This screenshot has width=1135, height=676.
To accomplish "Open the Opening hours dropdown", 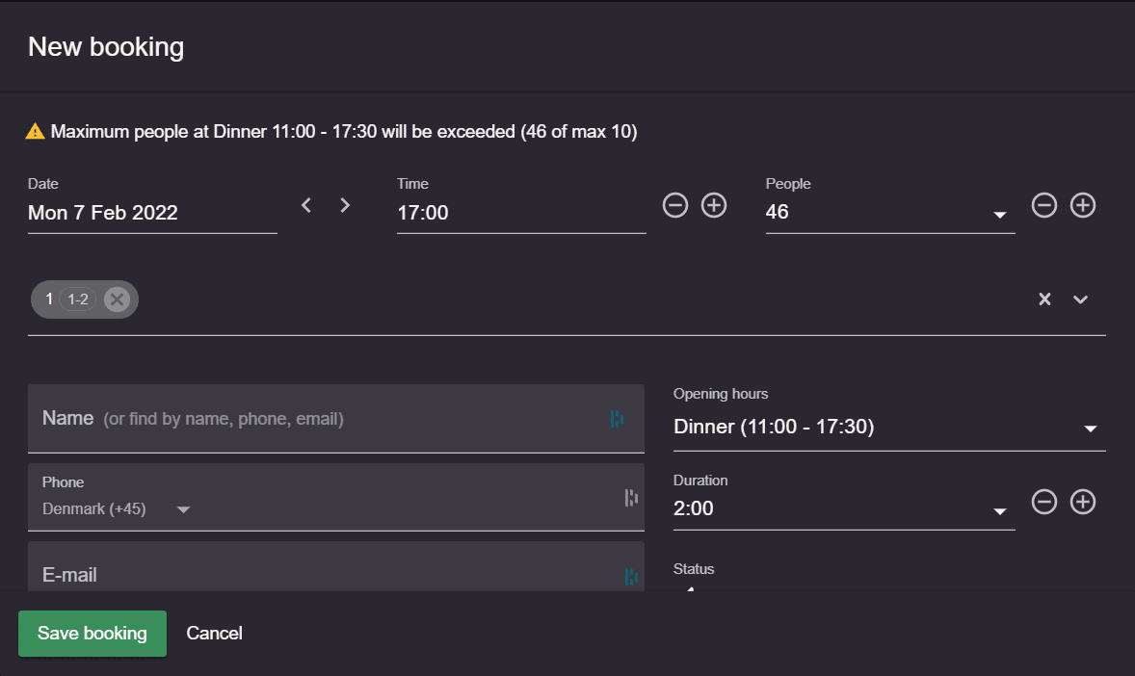I will tap(1090, 429).
